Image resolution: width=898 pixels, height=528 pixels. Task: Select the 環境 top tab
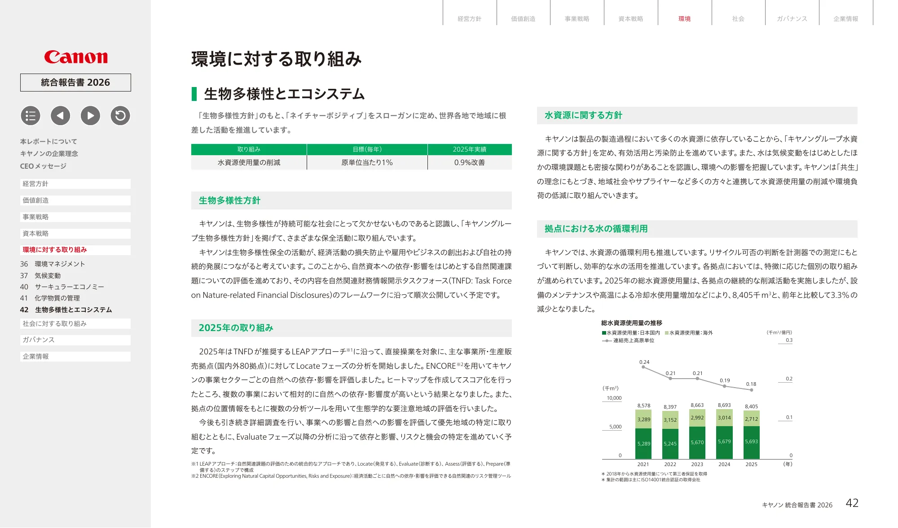[x=685, y=18]
